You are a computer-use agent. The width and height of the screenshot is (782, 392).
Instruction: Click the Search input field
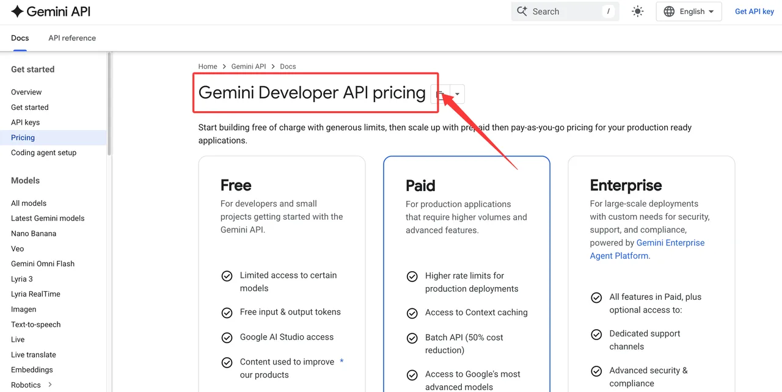(565, 11)
